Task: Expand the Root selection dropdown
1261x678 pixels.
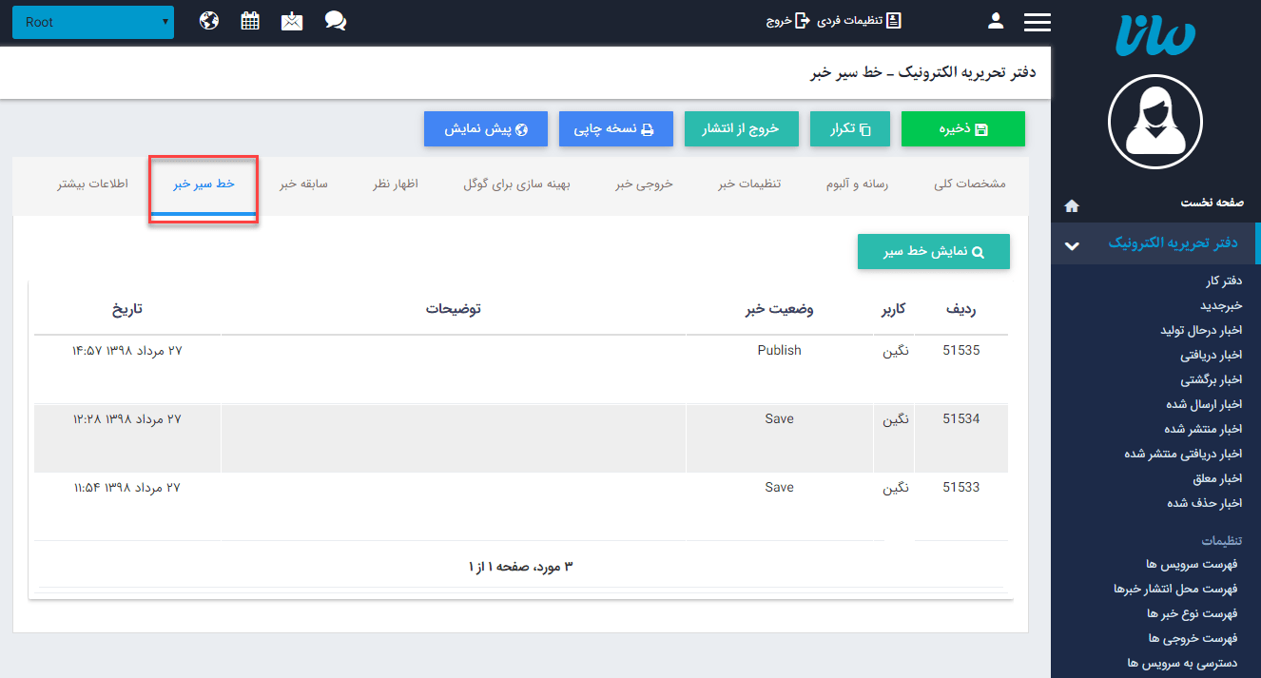Action: pos(92,21)
